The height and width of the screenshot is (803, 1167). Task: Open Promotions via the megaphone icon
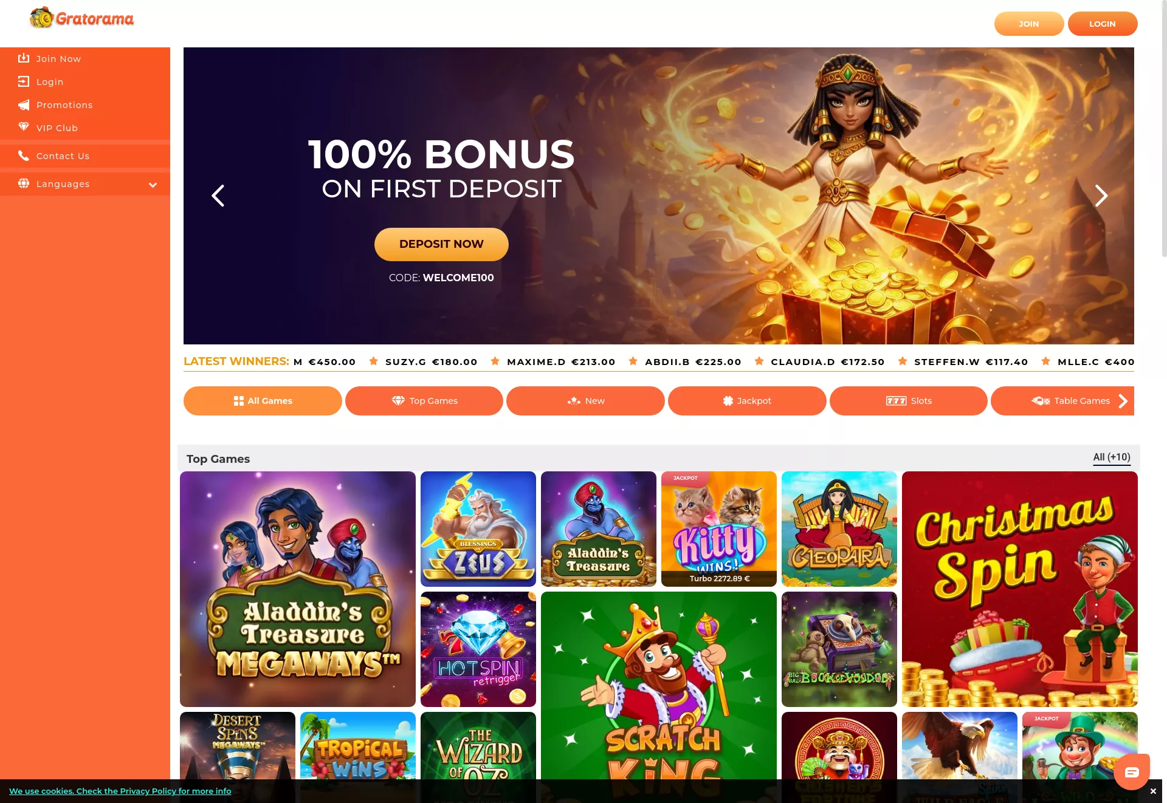point(24,104)
